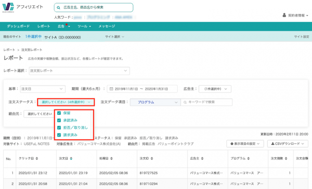312x189 pixels.
Task: Expand the 契約者情報 account menu
Action: (295, 15)
